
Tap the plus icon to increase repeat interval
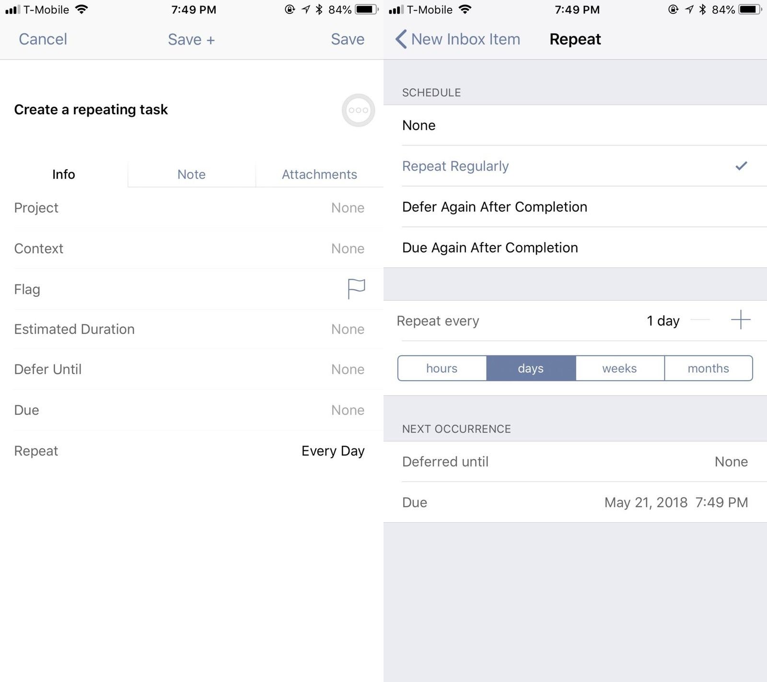741,320
